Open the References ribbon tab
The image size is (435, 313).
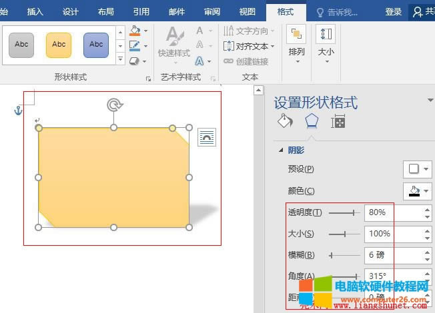[x=141, y=11]
